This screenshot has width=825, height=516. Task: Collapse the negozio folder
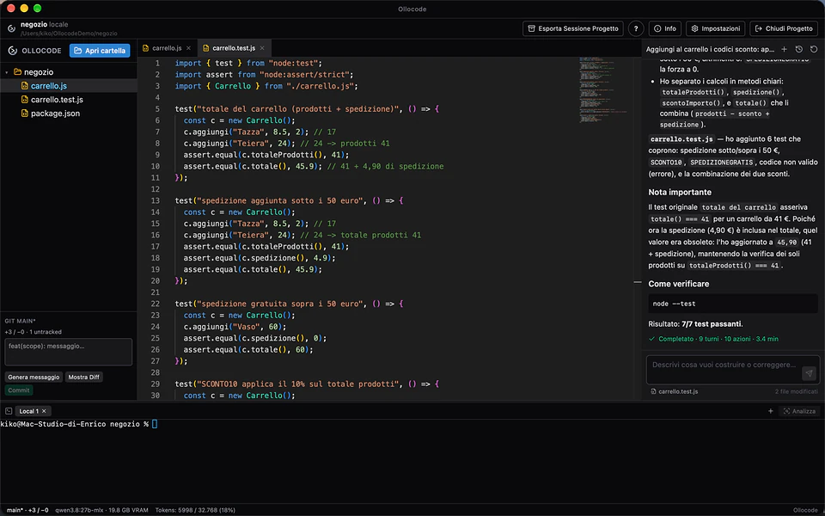(x=6, y=72)
